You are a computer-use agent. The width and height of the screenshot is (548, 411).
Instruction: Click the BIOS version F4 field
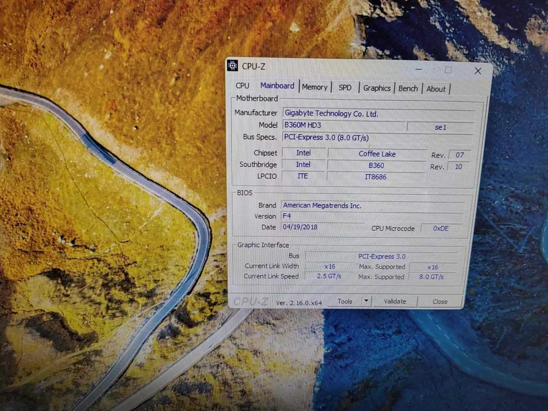tap(372, 216)
